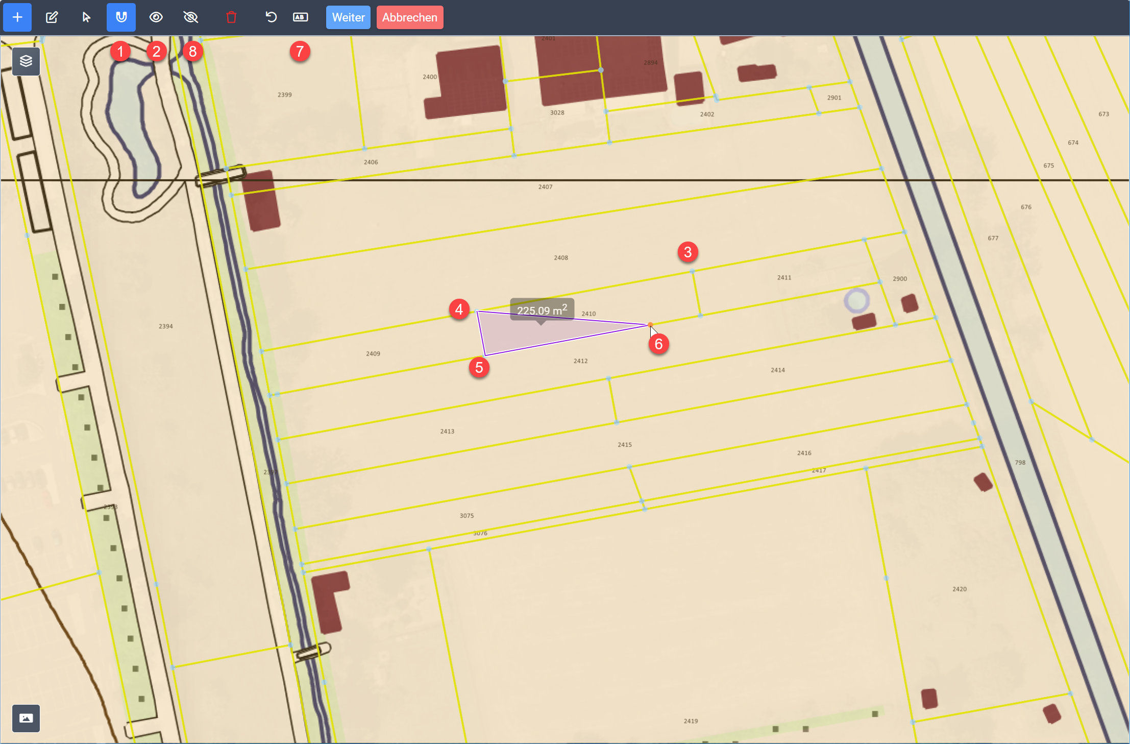Viewport: 1130px width, 744px height.
Task: Click parcel label 3028
Action: coord(557,113)
